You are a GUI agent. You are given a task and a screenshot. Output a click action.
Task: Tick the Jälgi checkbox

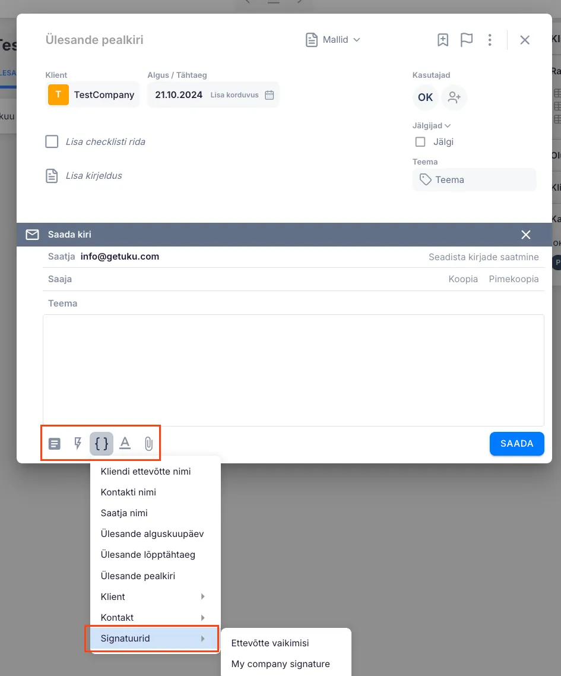tap(420, 142)
